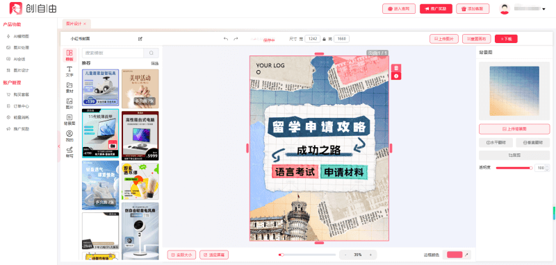Click the canvas zoom slider
This screenshot has width=556, height=265.
(307, 255)
